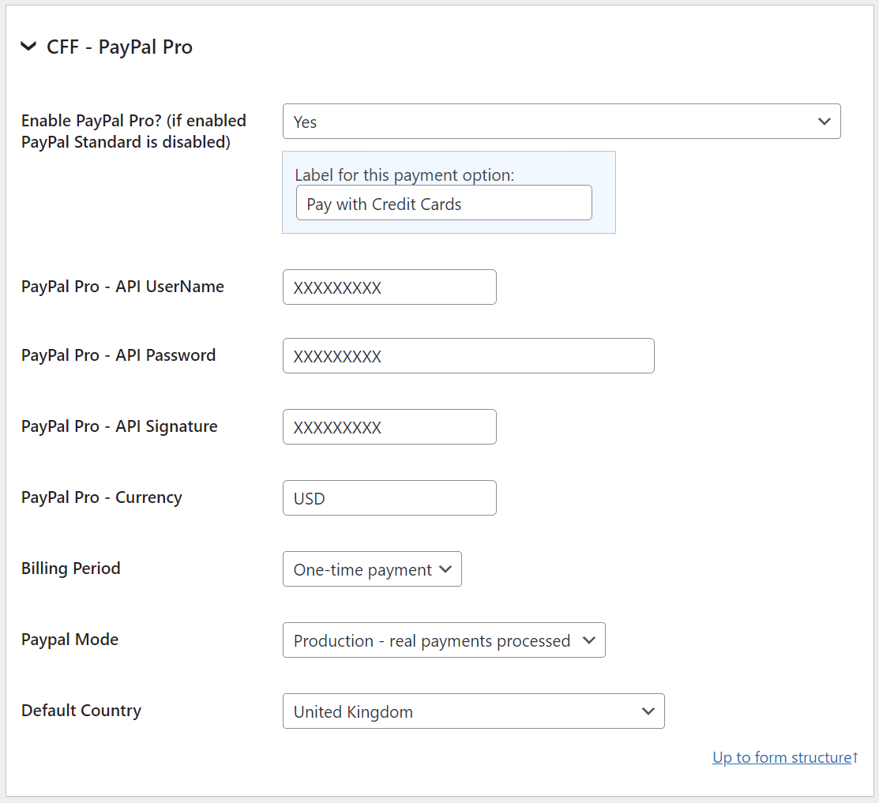Focus the API UserName input field
Image resolution: width=879 pixels, height=803 pixels.
point(389,287)
